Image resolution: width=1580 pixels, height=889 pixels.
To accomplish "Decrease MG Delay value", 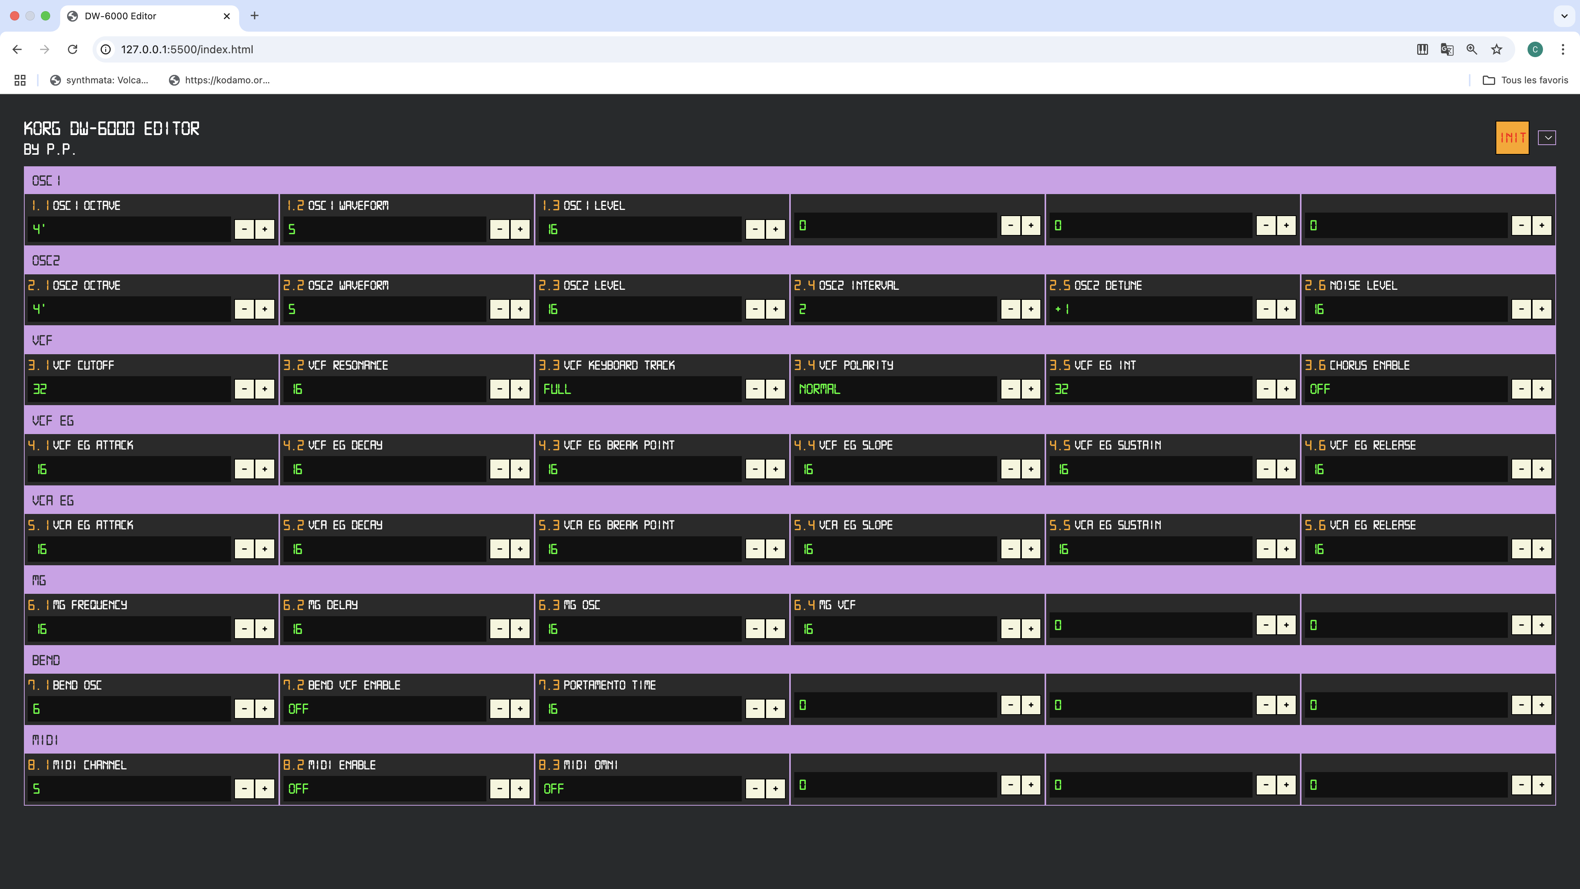I will point(500,629).
